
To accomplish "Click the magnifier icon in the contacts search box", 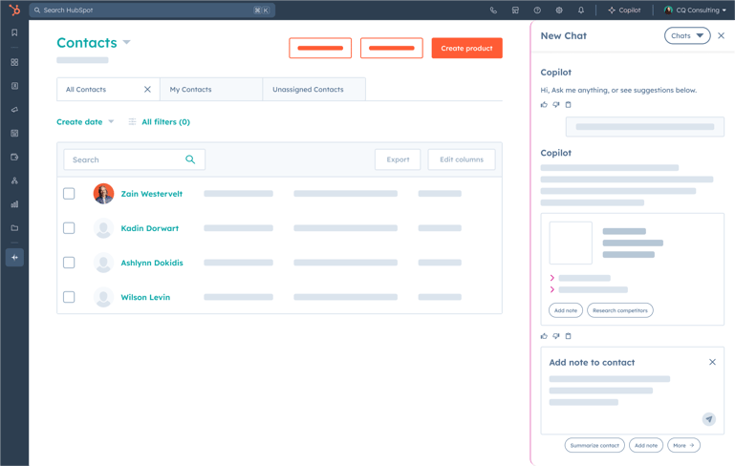I will pos(190,159).
